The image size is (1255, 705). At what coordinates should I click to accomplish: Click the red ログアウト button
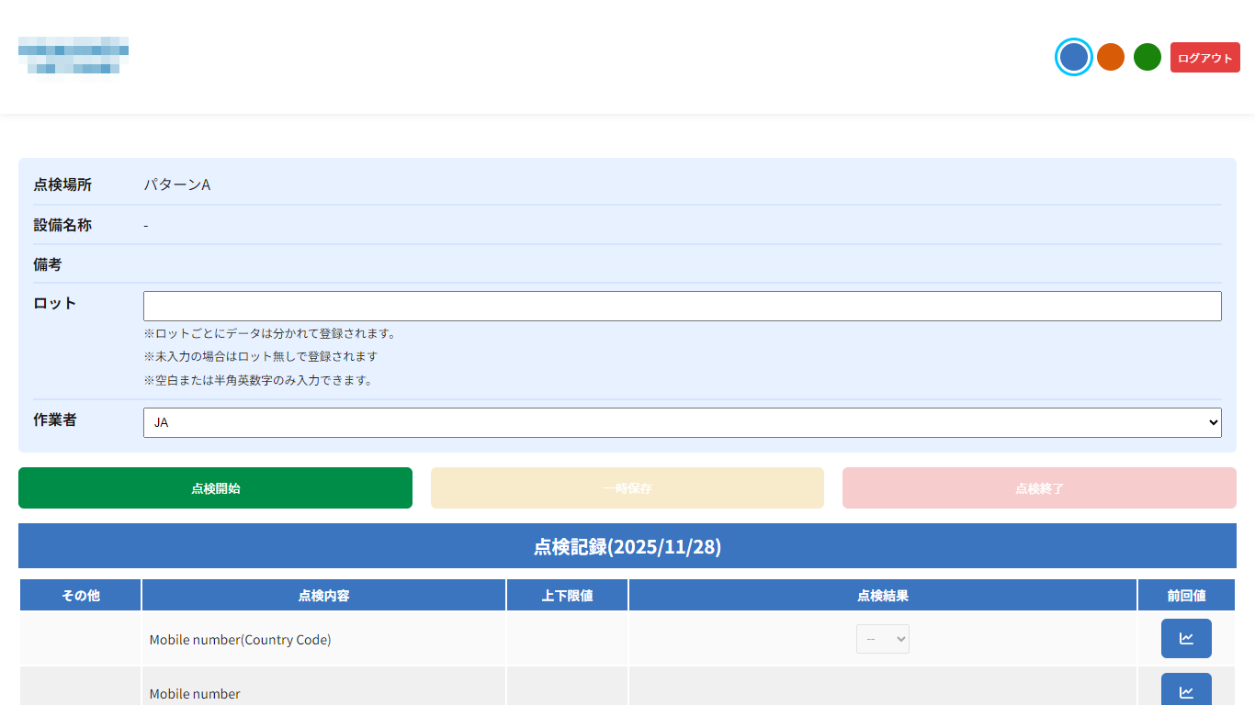pos(1204,58)
